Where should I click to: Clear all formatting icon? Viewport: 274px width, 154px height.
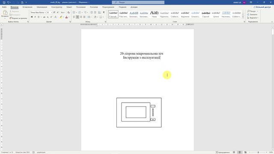(68, 12)
